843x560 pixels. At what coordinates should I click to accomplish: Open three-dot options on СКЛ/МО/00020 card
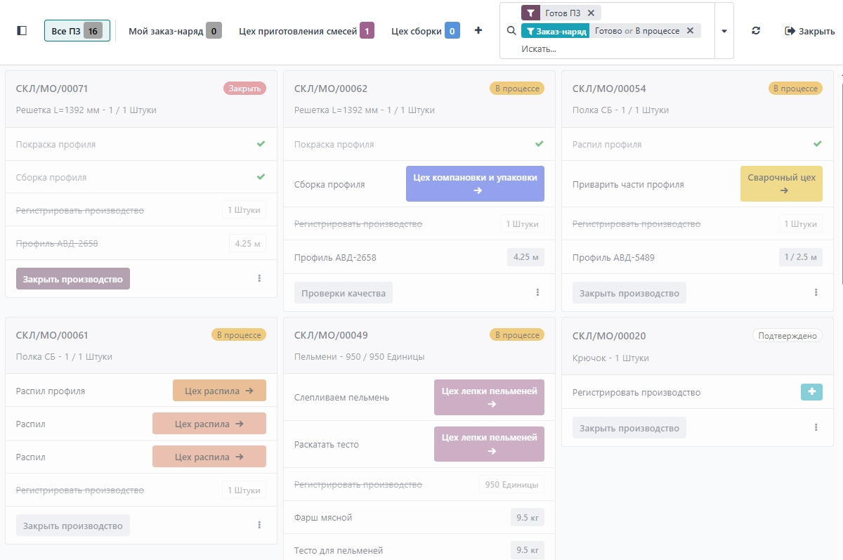(816, 428)
